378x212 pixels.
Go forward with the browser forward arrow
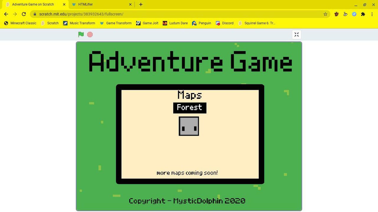click(x=15, y=14)
